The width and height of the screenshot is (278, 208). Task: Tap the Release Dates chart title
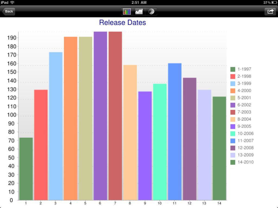click(x=122, y=22)
